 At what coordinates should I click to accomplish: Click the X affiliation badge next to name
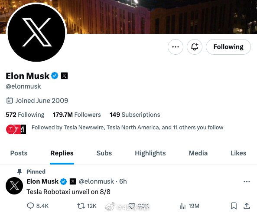64,76
